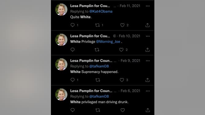This screenshot has width=205, height=115.
Task: Like the 'Quite White.' tweet
Action: pos(122,25)
